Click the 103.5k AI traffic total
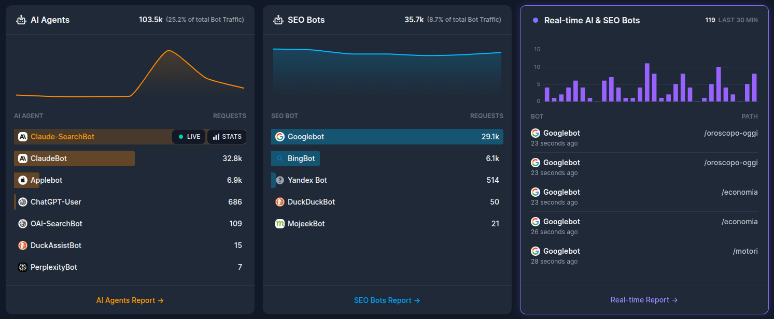The width and height of the screenshot is (774, 319). (x=151, y=20)
